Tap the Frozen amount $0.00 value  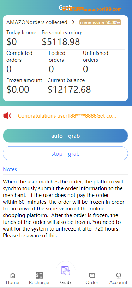(18, 90)
